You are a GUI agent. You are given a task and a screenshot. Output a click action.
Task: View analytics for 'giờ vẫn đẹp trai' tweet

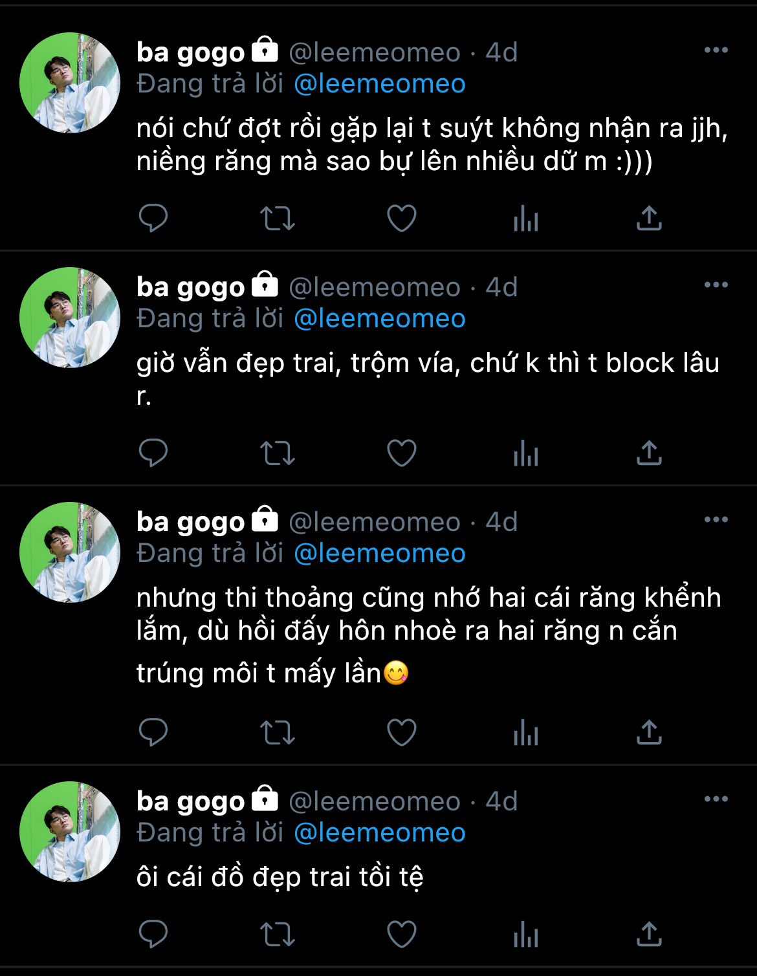(x=525, y=453)
